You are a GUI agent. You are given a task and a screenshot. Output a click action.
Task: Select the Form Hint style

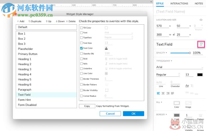[46, 100]
